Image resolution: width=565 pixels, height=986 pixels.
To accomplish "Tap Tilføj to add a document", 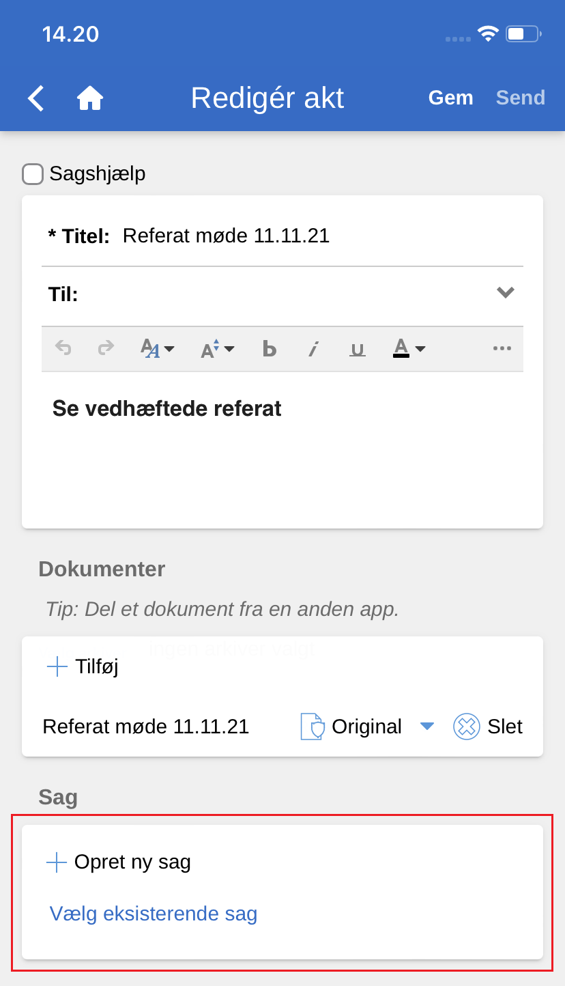I will coord(83,666).
